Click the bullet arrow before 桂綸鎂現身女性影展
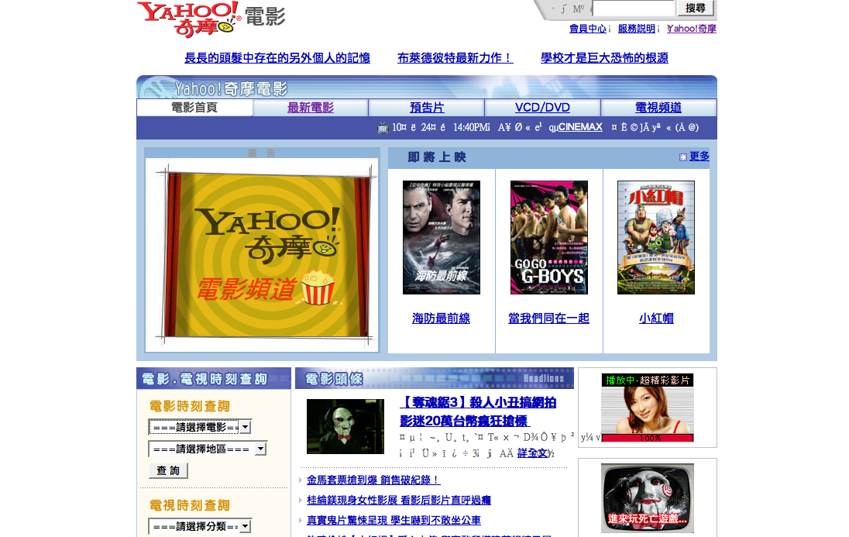849x537 pixels. 301,500
